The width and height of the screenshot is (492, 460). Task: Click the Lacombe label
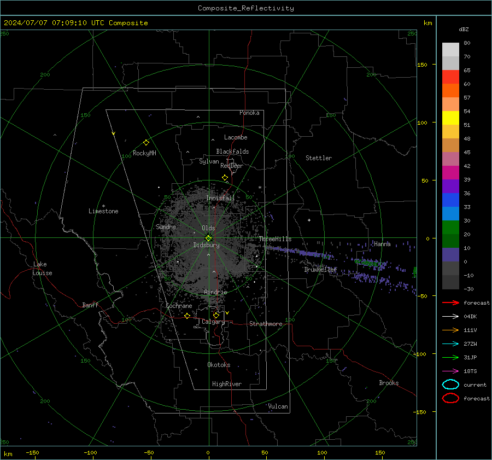pyautogui.click(x=236, y=137)
